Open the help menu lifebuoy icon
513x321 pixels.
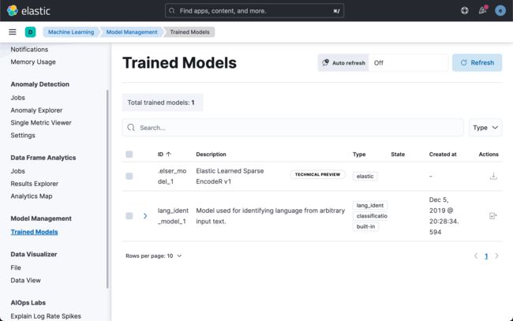pos(465,10)
